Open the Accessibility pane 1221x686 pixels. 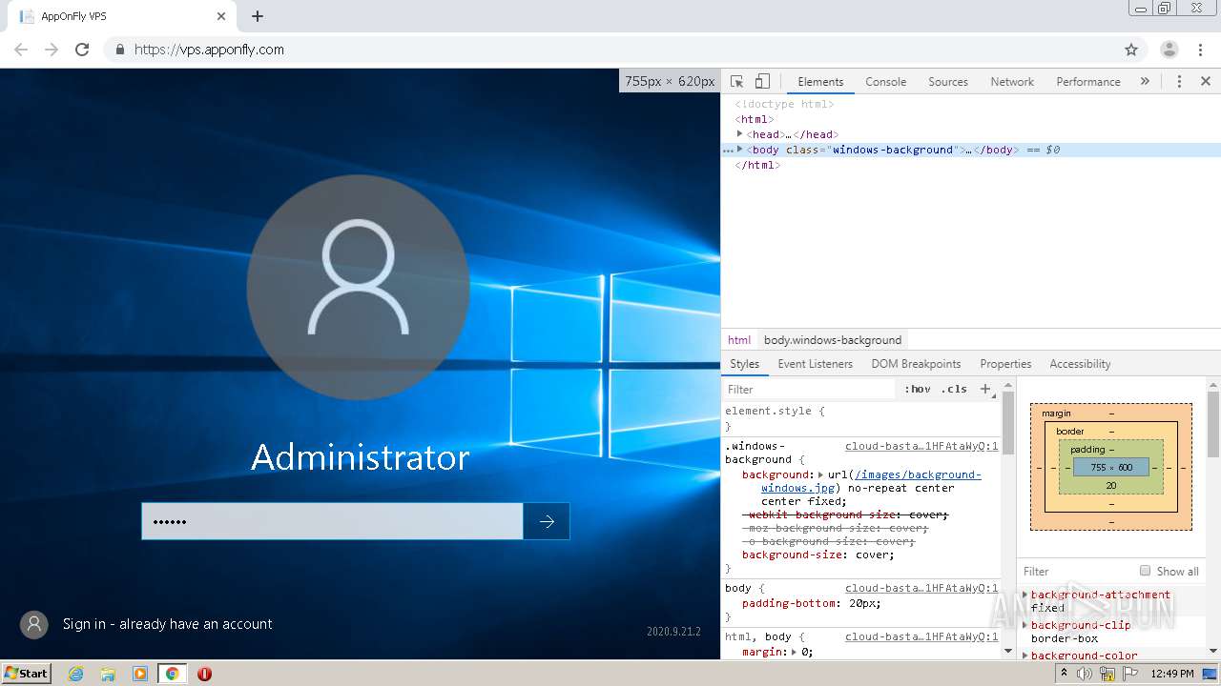point(1080,364)
